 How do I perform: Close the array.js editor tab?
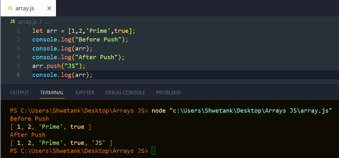click(49, 8)
